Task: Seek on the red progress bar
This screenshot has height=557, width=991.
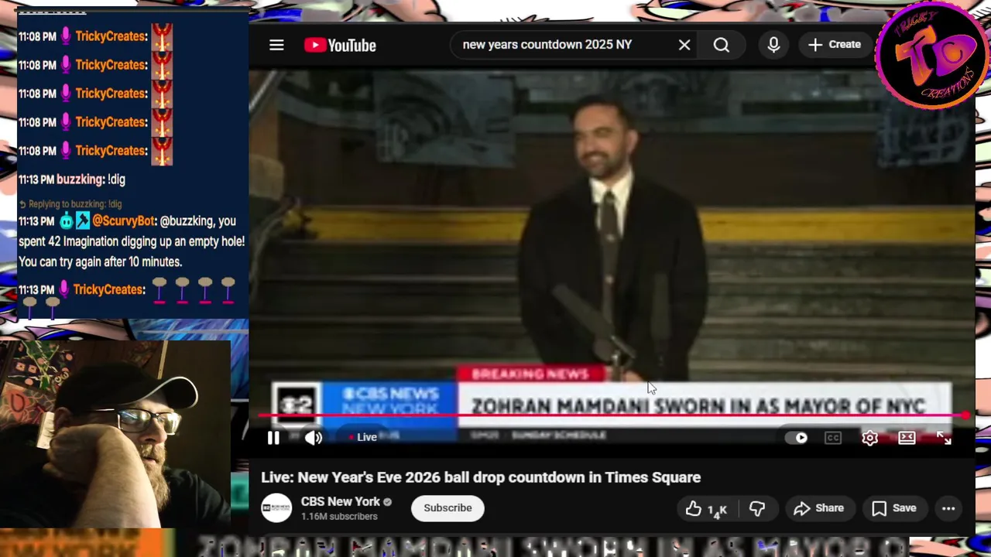Action: (x=612, y=416)
